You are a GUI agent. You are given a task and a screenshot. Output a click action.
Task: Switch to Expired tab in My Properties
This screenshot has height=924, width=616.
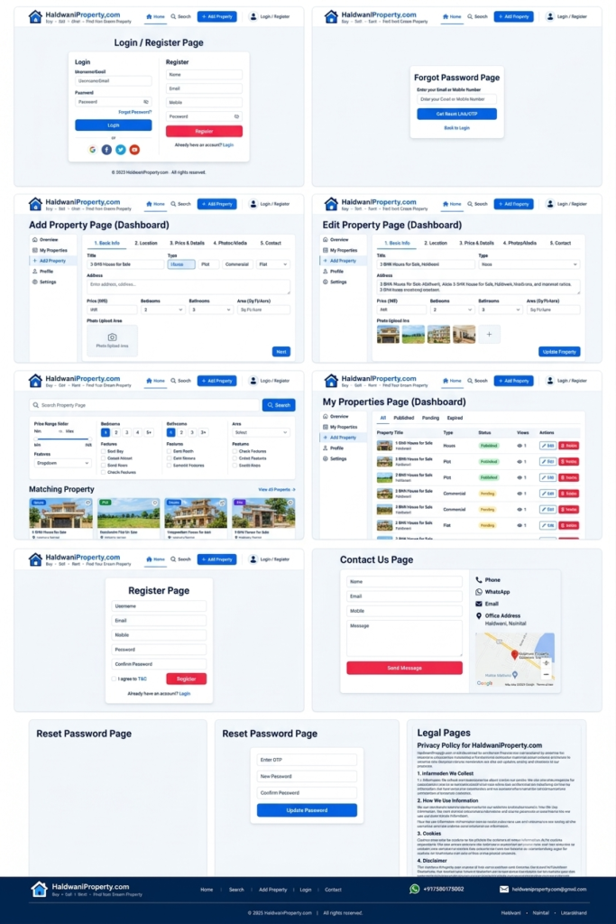coord(455,418)
